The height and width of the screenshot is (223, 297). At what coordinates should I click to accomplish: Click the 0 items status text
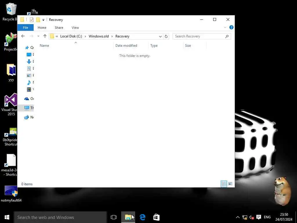tap(27, 184)
